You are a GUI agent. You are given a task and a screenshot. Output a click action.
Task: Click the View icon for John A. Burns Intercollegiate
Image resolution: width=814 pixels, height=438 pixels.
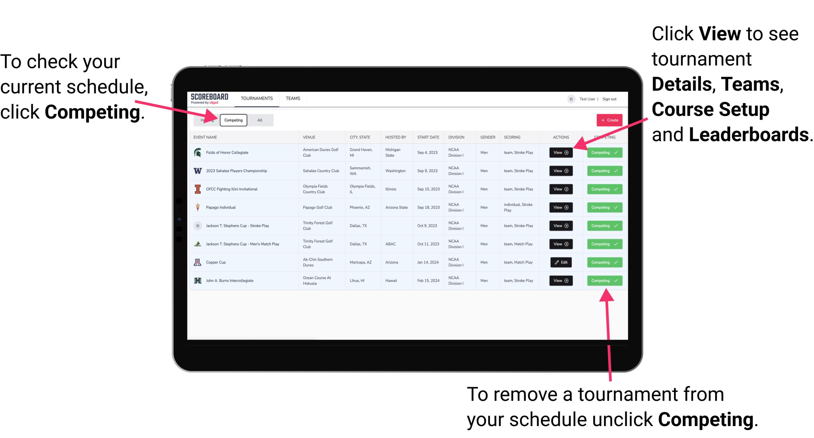coord(561,280)
